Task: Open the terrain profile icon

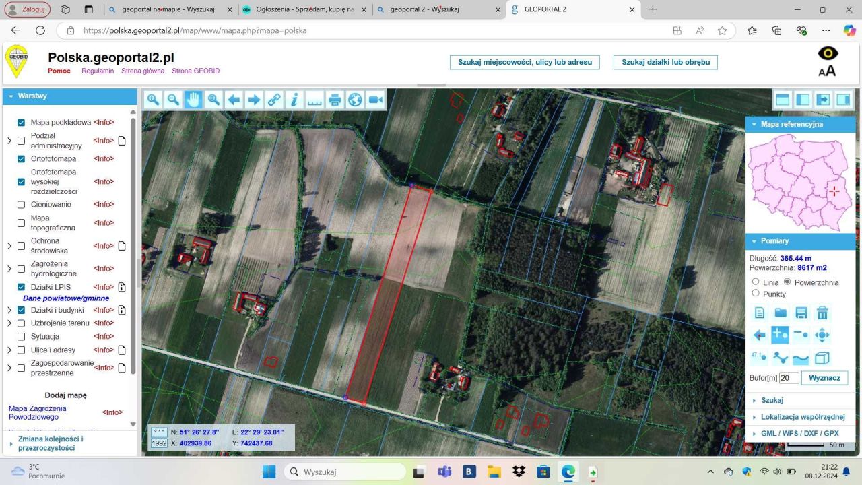Action: pos(801,358)
